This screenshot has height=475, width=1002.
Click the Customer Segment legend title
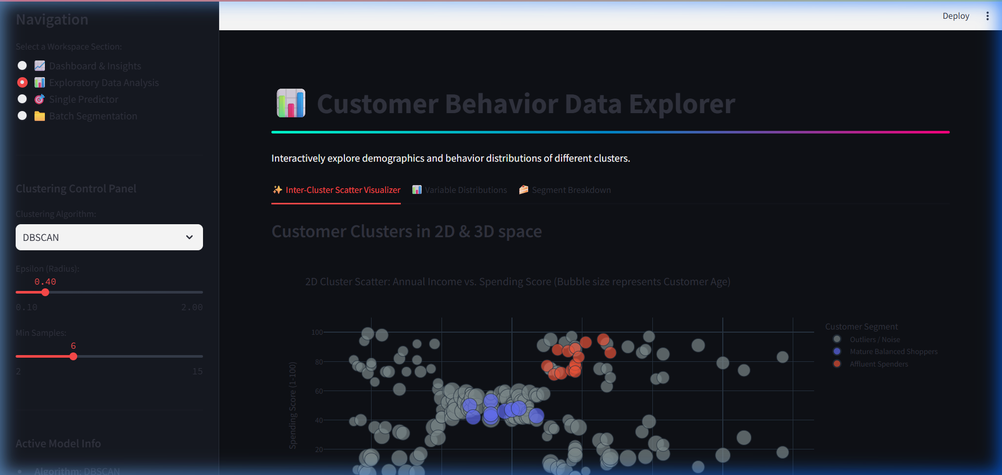pyautogui.click(x=862, y=326)
